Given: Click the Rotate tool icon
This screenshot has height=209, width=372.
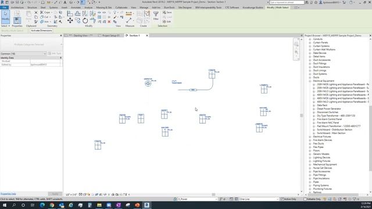Looking at the screenshot, I should tap(85, 21).
